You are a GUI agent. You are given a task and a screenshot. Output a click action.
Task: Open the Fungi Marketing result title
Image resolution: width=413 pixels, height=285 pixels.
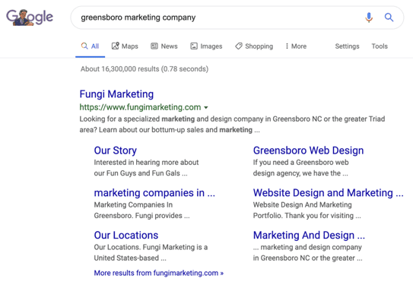click(116, 94)
